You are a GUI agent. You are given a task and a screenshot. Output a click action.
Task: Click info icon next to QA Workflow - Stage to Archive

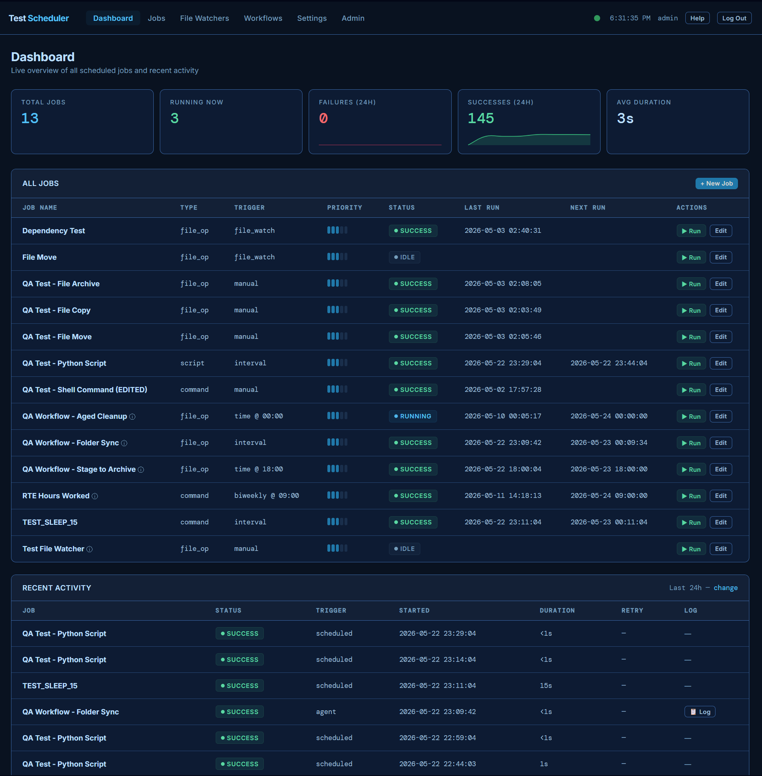click(141, 470)
